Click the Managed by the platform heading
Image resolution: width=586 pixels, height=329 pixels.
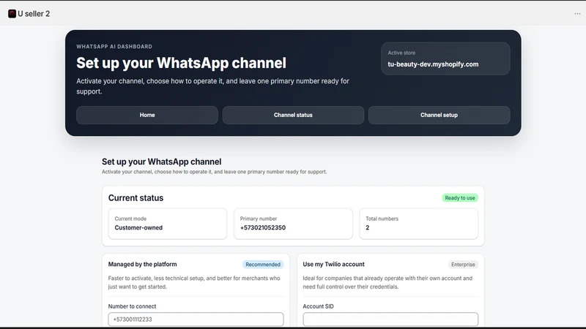[x=142, y=264]
